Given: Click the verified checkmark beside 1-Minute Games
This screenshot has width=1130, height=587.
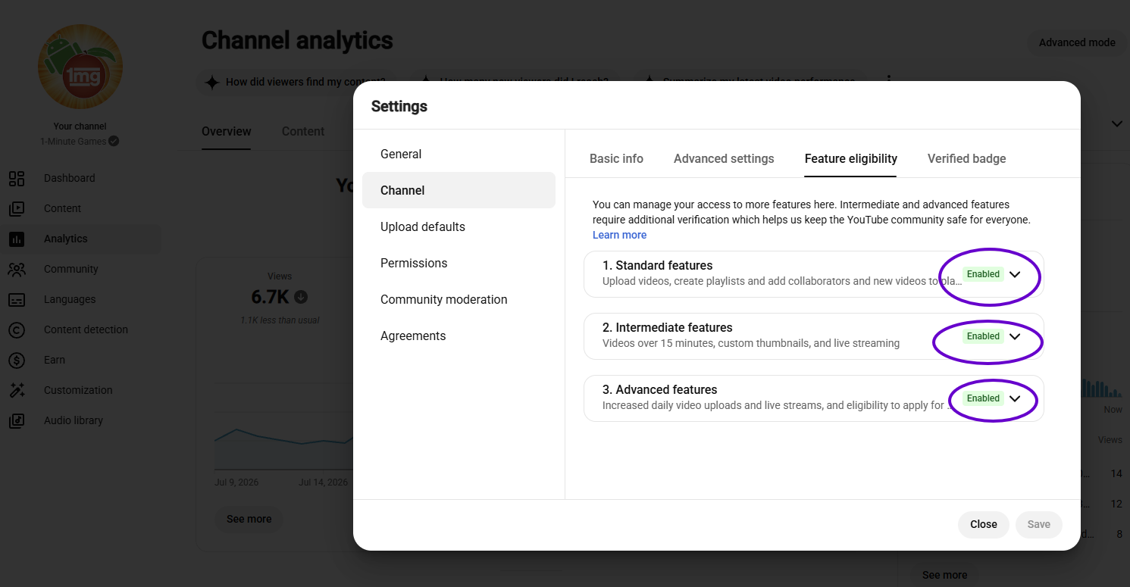Looking at the screenshot, I should coord(114,141).
